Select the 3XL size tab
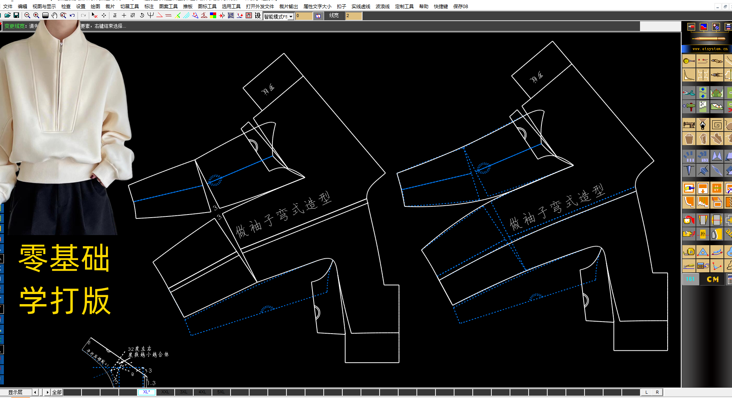The width and height of the screenshot is (732, 398). click(x=184, y=392)
